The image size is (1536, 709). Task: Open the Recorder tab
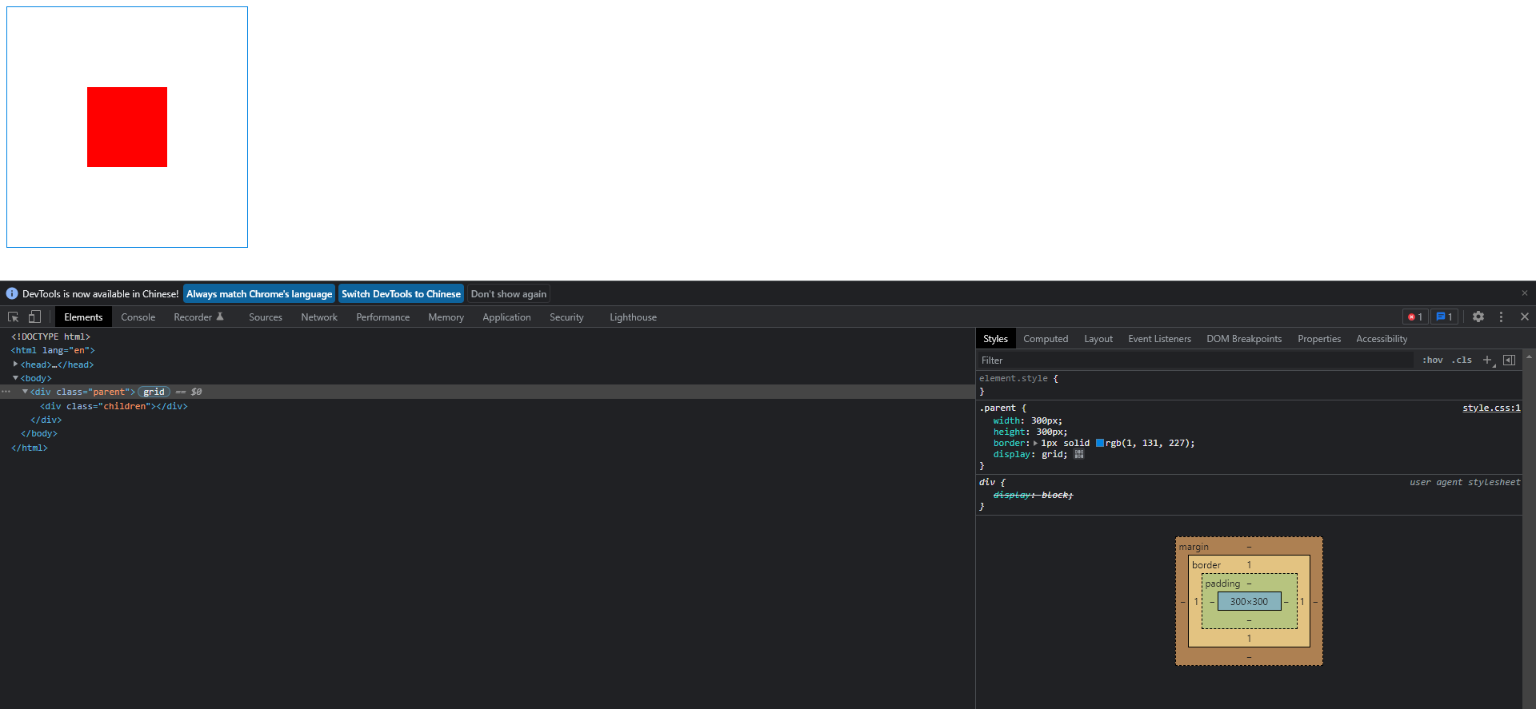pos(198,317)
